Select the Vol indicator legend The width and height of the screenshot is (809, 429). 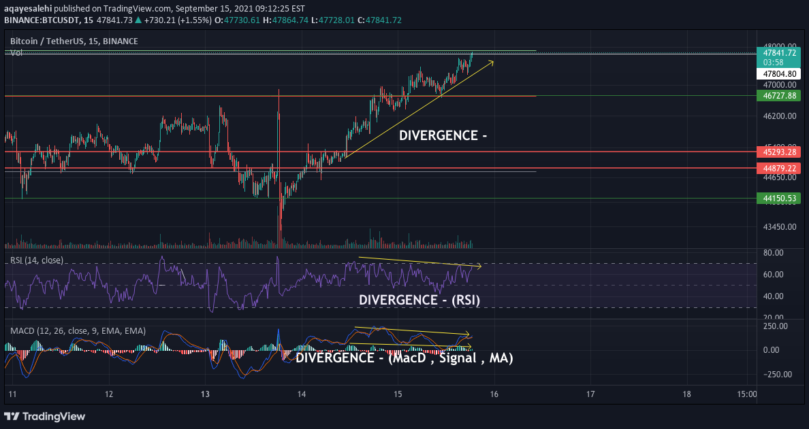coord(16,52)
